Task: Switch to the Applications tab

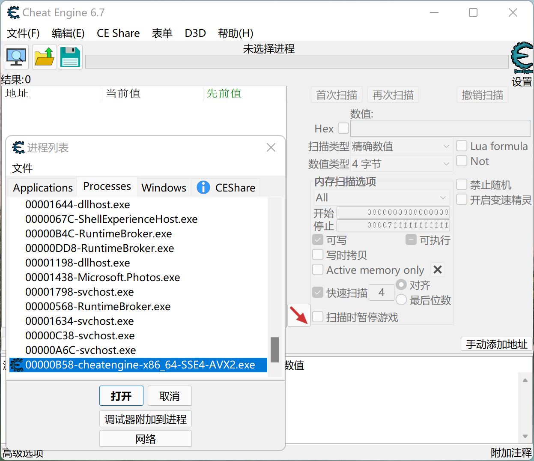Action: coord(42,187)
